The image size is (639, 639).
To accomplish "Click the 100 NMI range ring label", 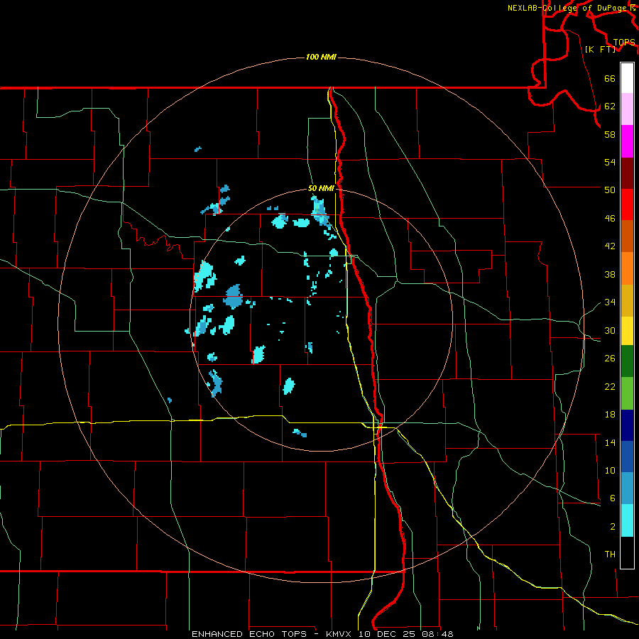I will point(321,57).
